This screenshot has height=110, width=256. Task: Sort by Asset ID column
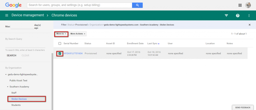pos(110,43)
